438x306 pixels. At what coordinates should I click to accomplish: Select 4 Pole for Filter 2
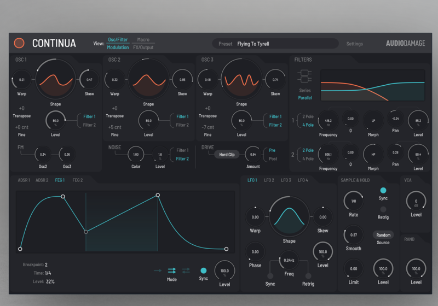(308, 159)
